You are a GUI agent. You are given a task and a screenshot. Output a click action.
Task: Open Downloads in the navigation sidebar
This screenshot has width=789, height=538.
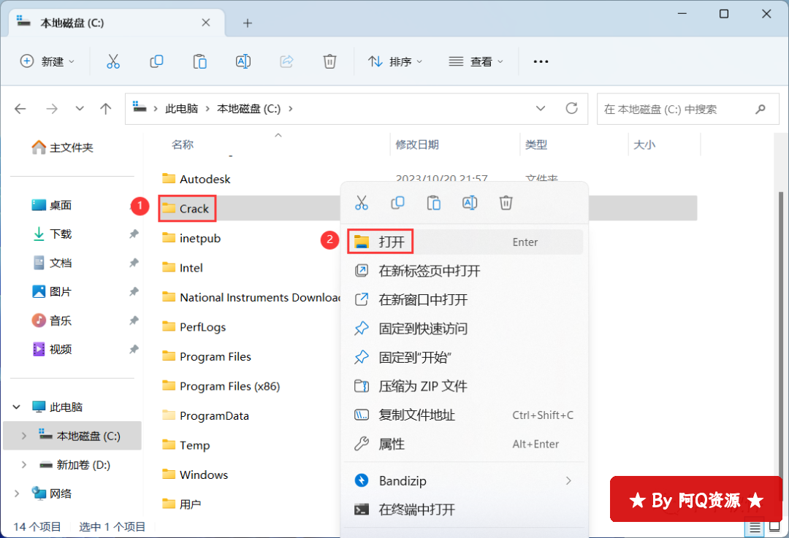[x=61, y=234]
